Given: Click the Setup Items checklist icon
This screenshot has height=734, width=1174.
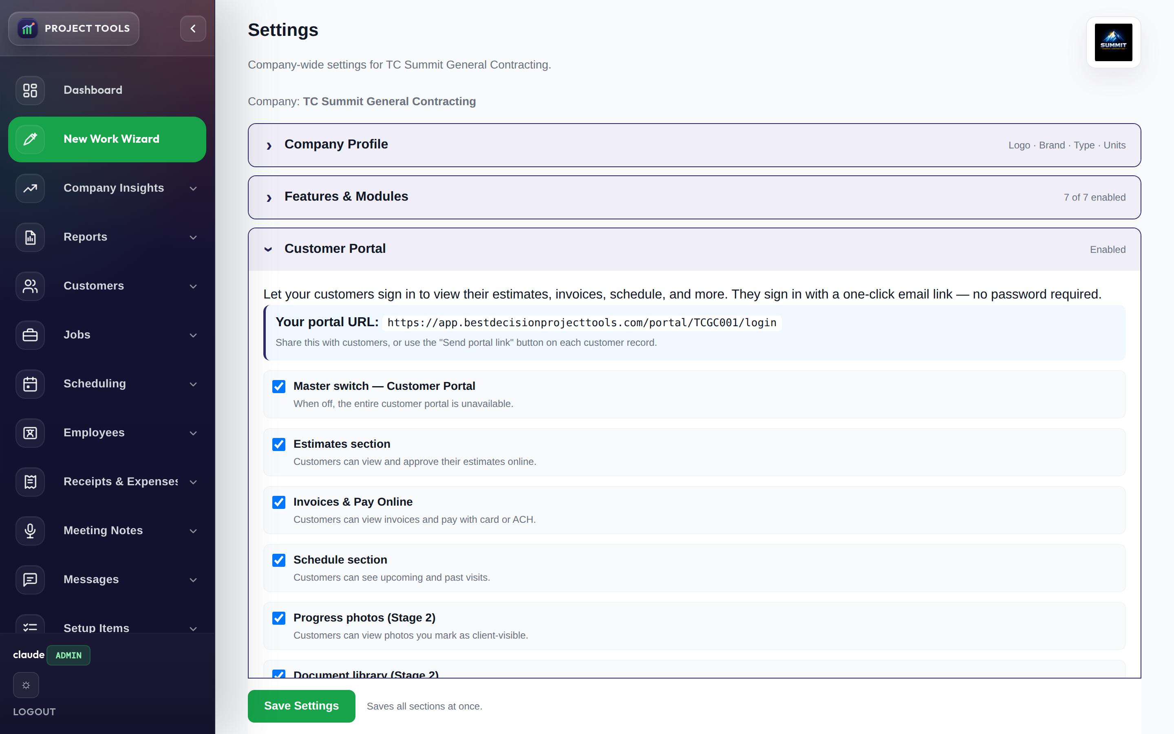Looking at the screenshot, I should coord(30,625).
